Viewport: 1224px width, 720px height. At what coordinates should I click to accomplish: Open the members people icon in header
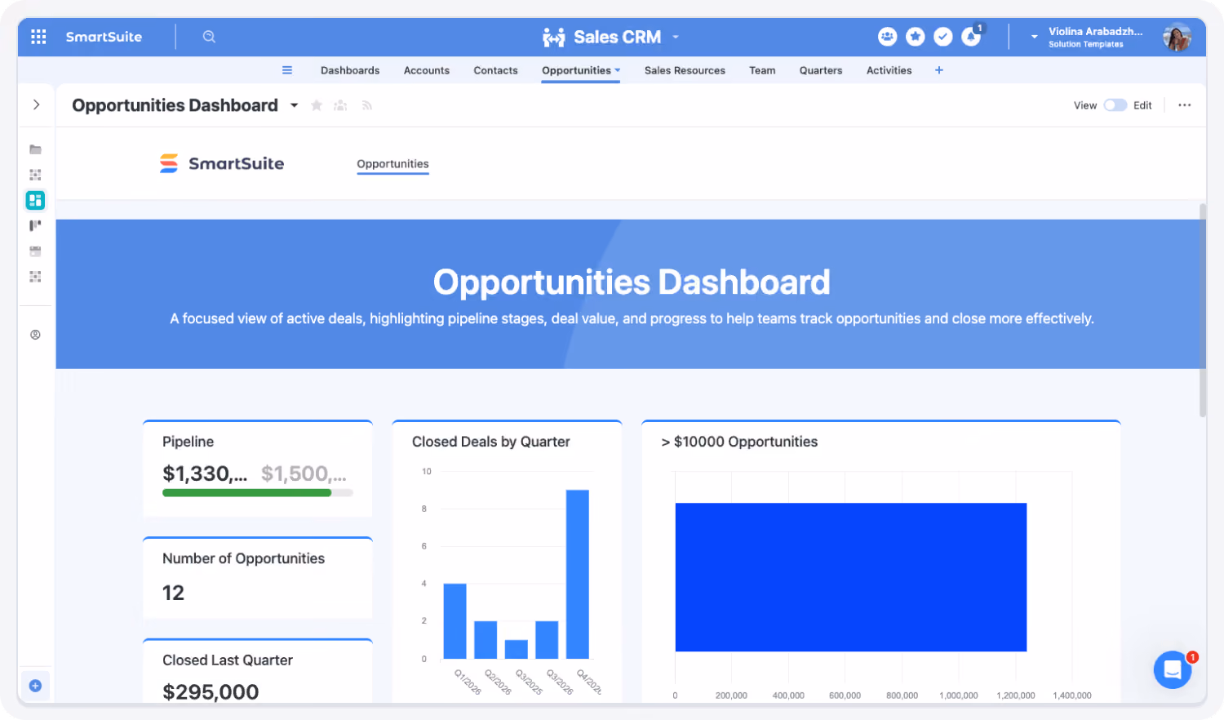887,37
